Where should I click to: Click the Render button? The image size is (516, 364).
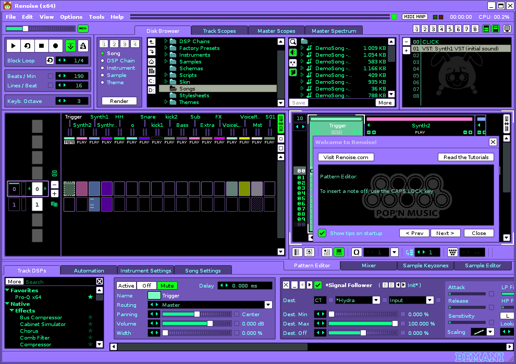(119, 101)
